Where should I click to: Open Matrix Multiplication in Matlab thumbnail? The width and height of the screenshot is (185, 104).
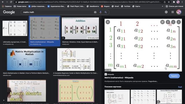(26, 60)
